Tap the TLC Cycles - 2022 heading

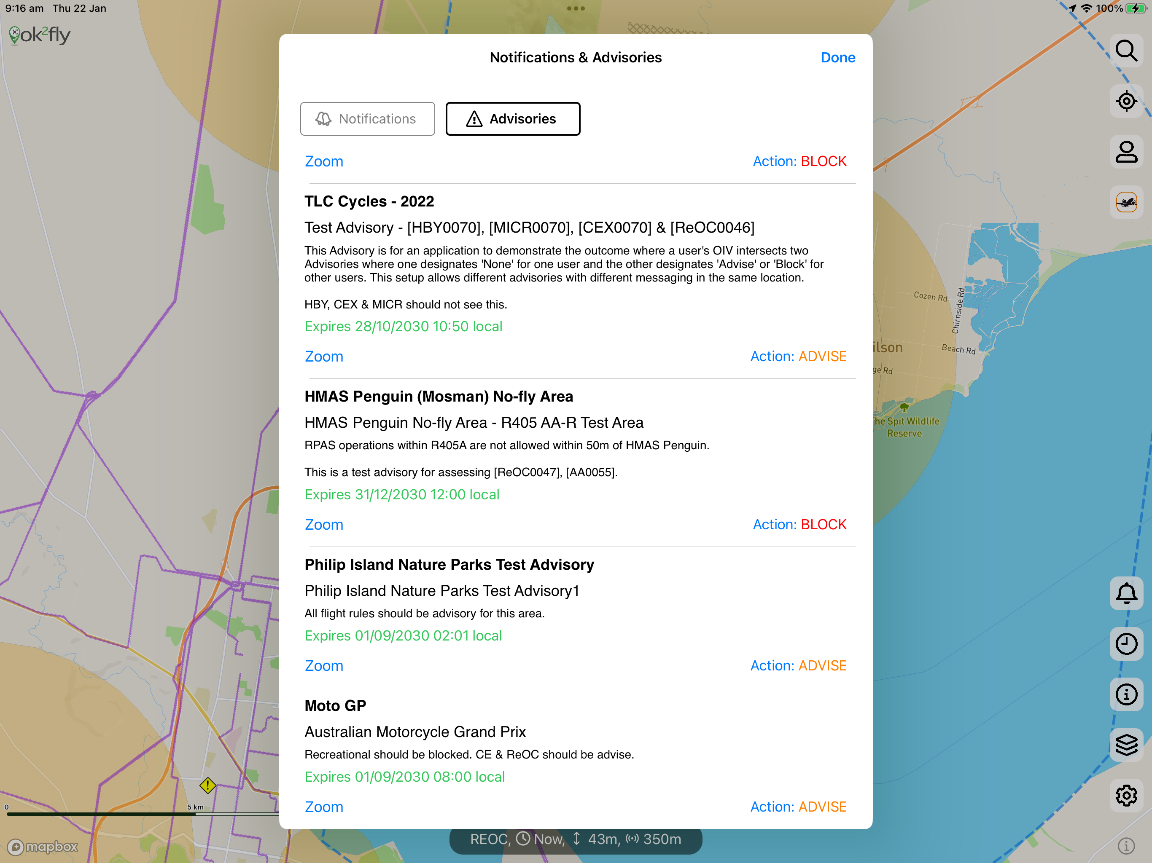tap(369, 201)
